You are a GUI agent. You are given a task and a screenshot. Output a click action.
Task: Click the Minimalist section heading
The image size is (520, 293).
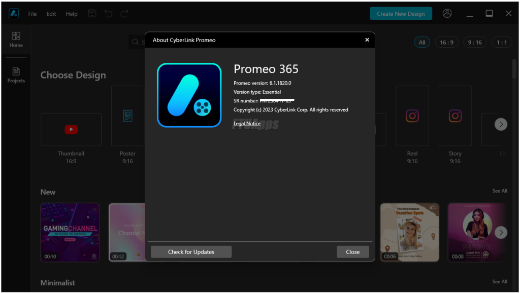(58, 283)
